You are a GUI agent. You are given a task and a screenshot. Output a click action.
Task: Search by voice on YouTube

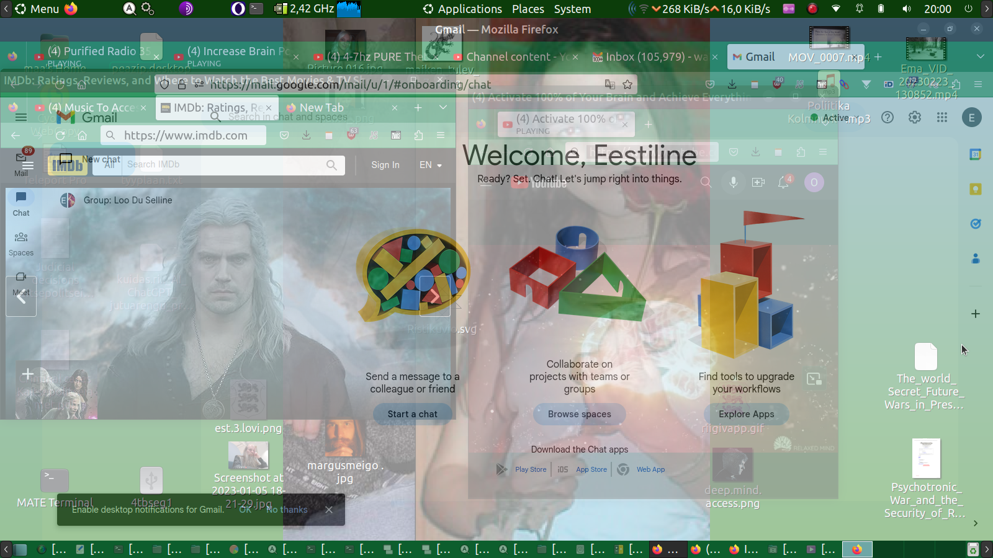(733, 182)
